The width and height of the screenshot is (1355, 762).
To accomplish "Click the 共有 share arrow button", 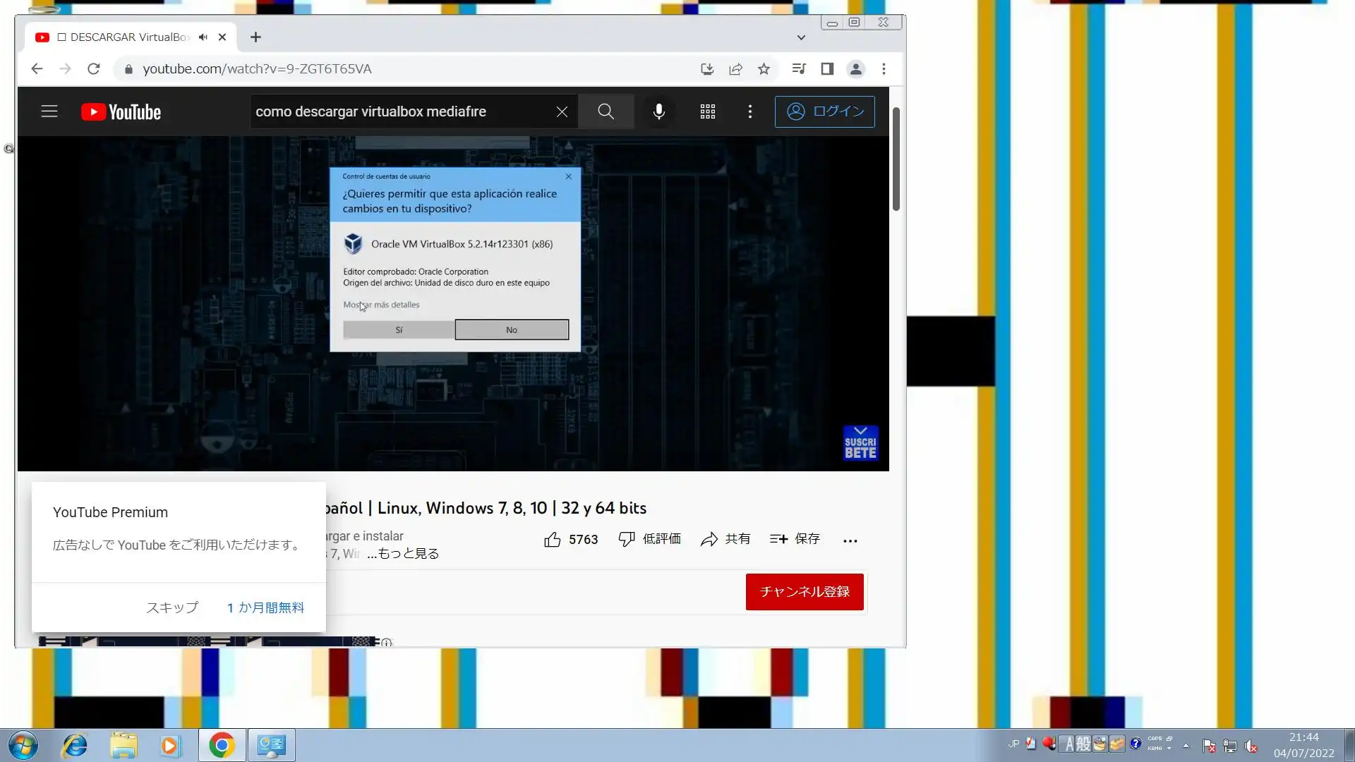I will (x=725, y=539).
